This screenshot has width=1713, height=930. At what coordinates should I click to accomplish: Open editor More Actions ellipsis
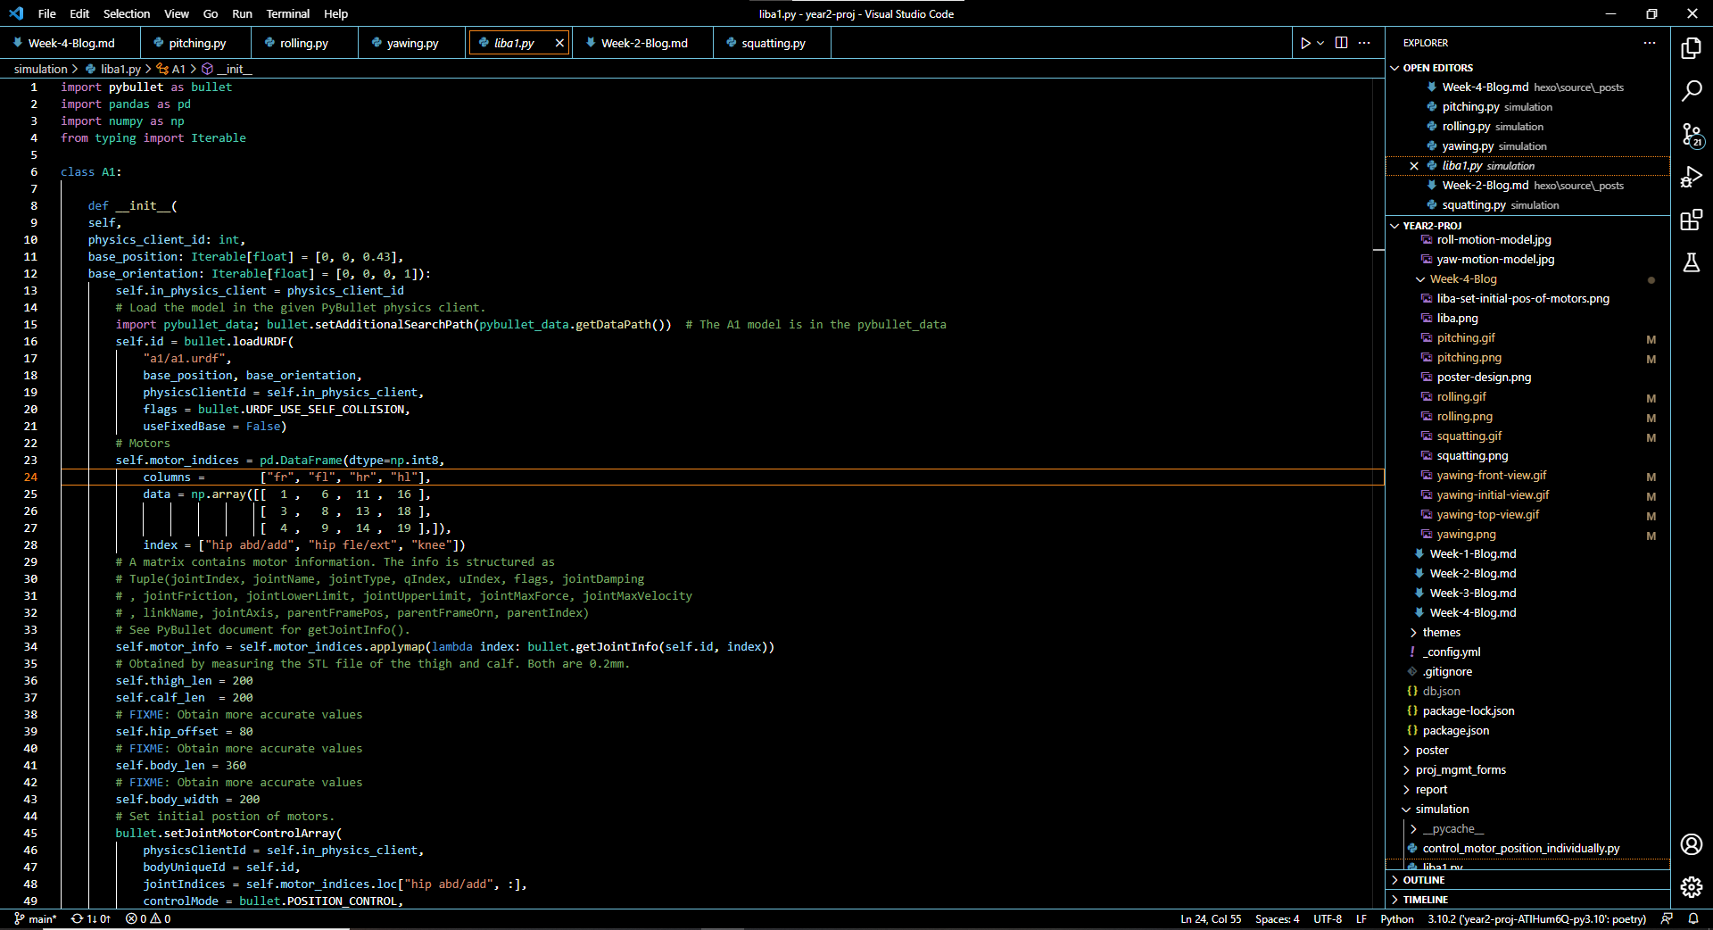[1364, 43]
